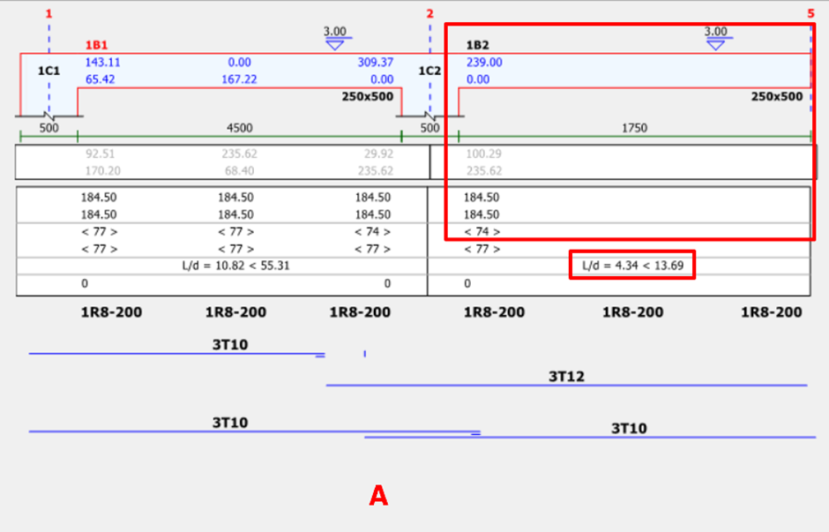Click the 1750 span dimension
The height and width of the screenshot is (532, 829).
[634, 128]
